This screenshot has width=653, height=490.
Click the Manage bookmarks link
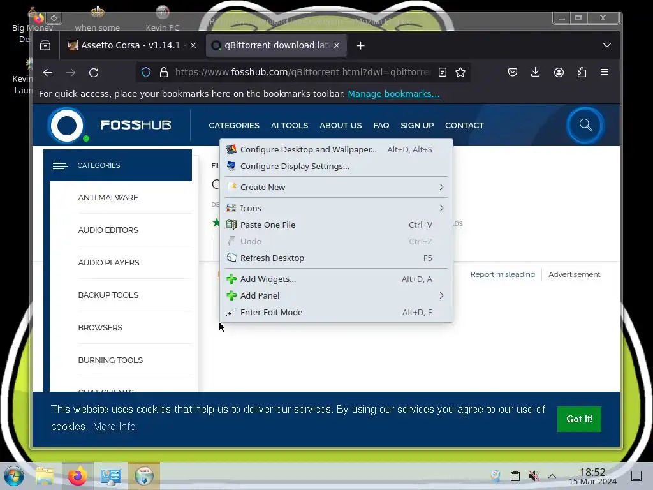click(x=393, y=94)
